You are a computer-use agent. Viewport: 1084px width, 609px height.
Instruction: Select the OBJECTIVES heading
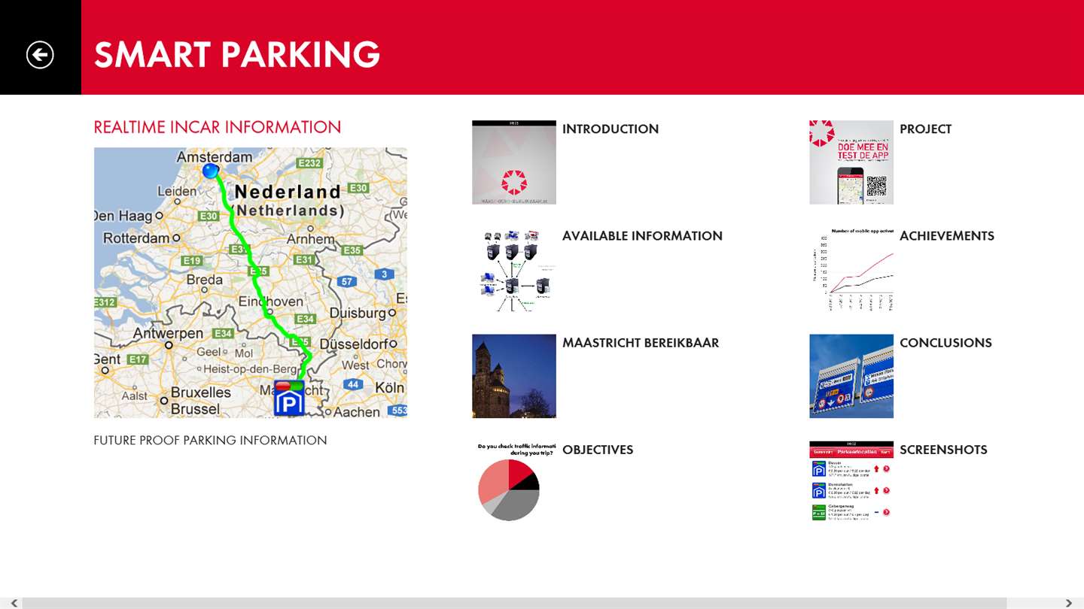(x=598, y=450)
